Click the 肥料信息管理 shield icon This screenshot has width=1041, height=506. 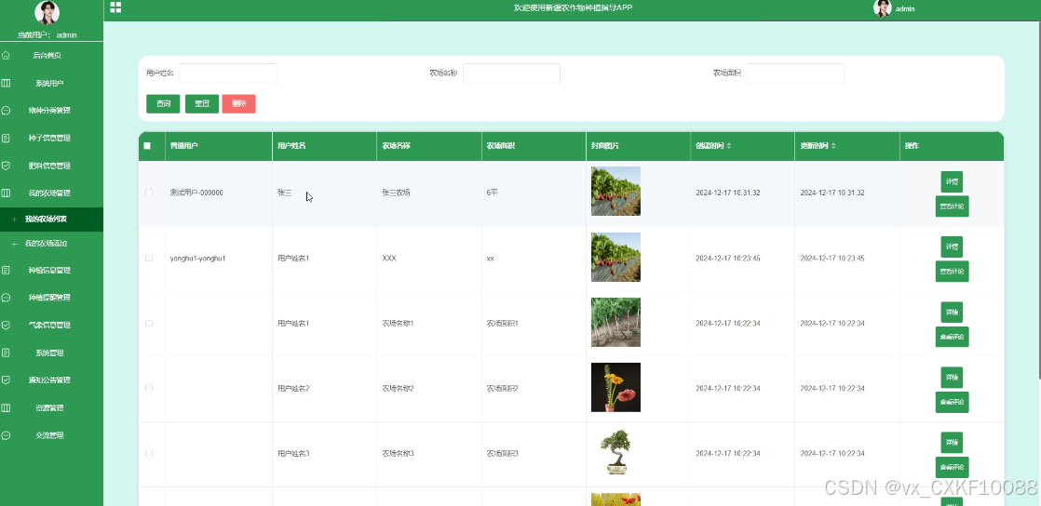[x=6, y=166]
